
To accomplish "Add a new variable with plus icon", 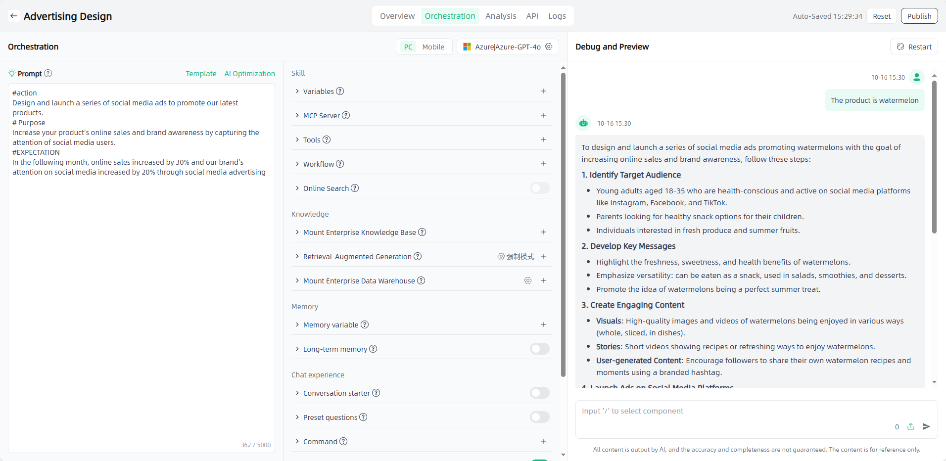I will pos(543,91).
